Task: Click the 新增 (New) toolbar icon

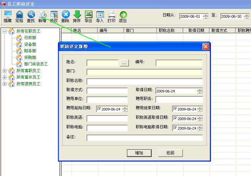Action: pyautogui.click(x=42, y=16)
